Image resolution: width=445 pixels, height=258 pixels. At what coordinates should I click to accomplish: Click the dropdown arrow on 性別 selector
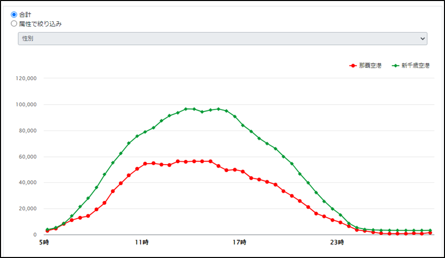point(422,39)
